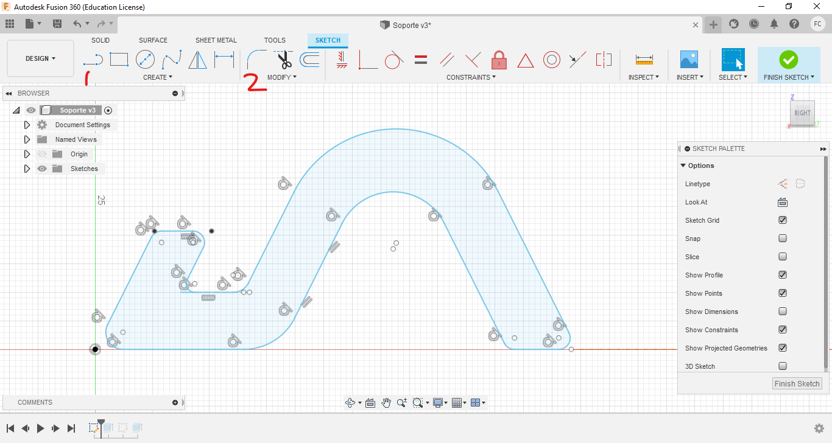Apply the Concentric constraint
Viewport: 832px width, 443px height.
click(552, 60)
